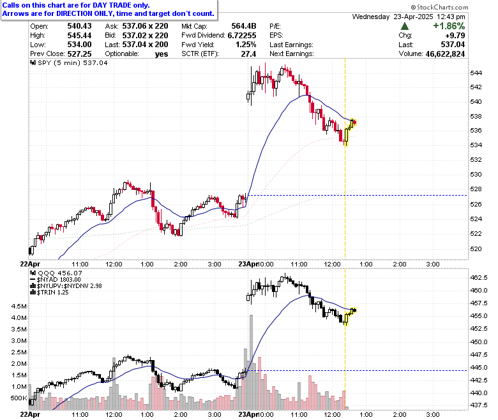Click the yellow-highlighted latest SPY candles
498x420 pixels.
350,131
